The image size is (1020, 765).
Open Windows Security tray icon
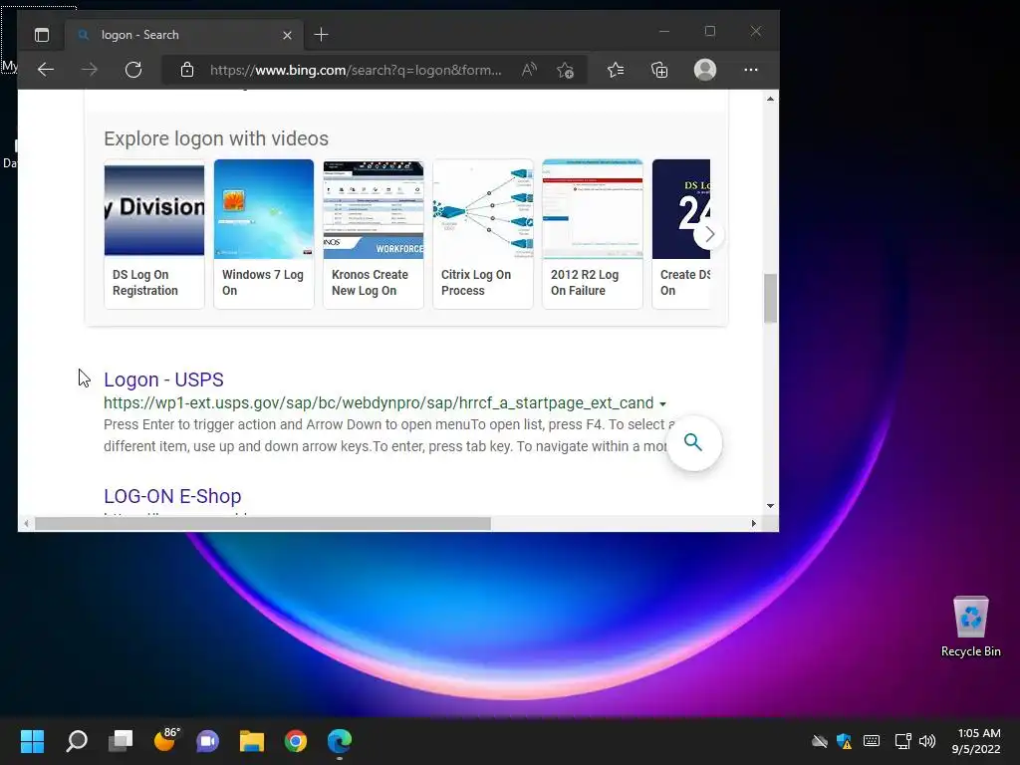pos(845,741)
